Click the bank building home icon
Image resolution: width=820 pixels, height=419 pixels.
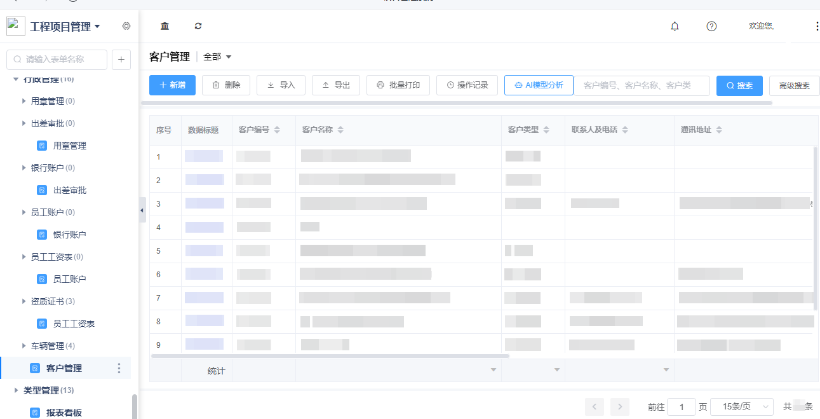[x=165, y=26]
